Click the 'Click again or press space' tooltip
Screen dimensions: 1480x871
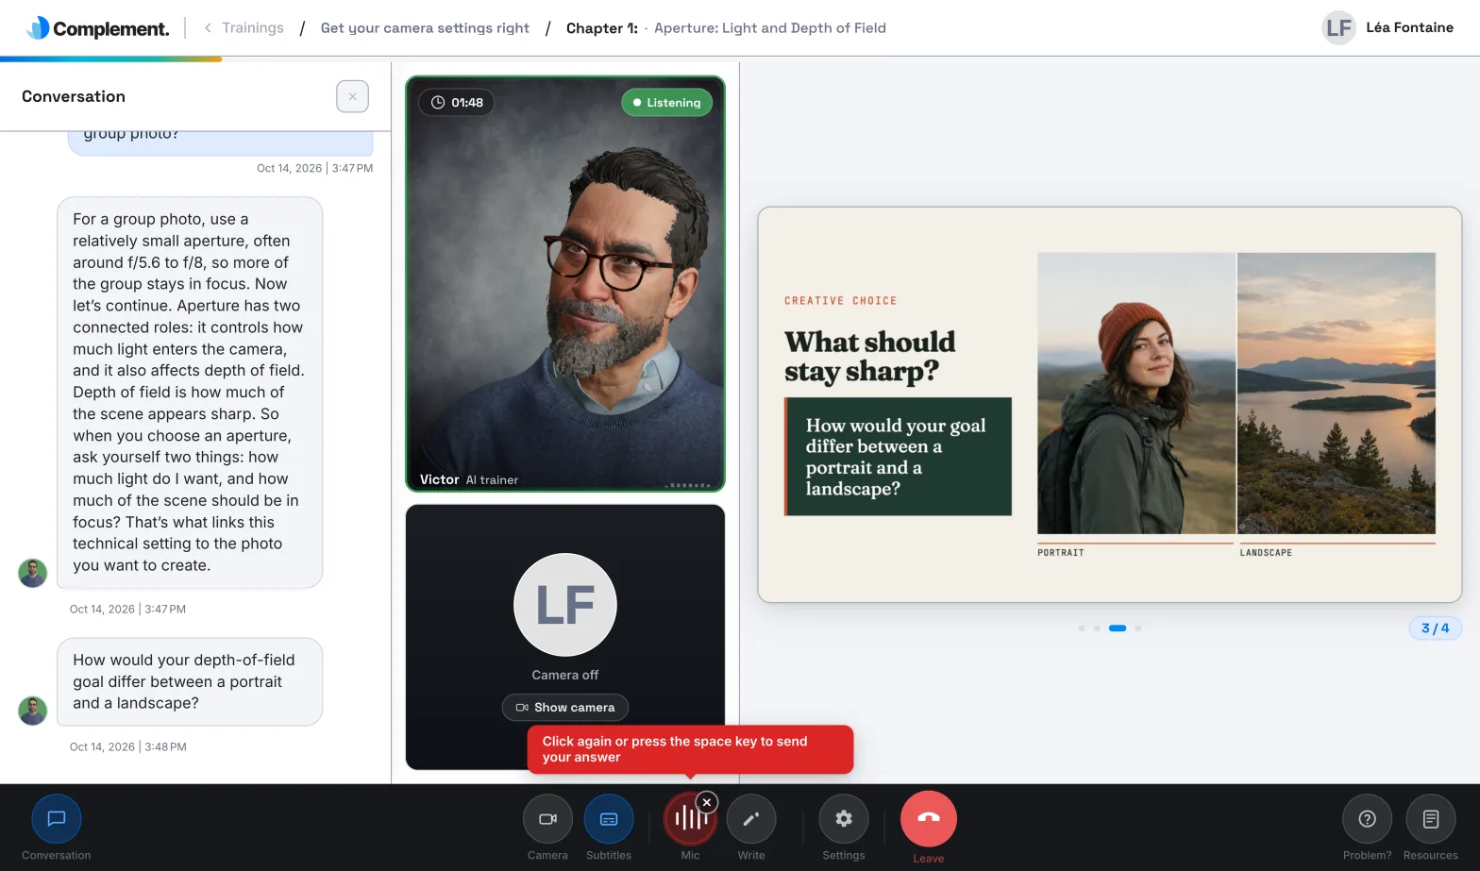(690, 749)
